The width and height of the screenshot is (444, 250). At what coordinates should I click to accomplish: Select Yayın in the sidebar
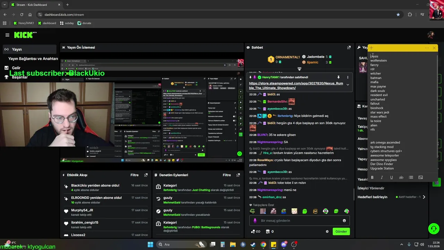click(x=29, y=49)
